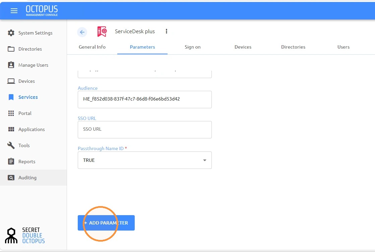
Task: Click the Audience field label
Action: click(x=87, y=88)
